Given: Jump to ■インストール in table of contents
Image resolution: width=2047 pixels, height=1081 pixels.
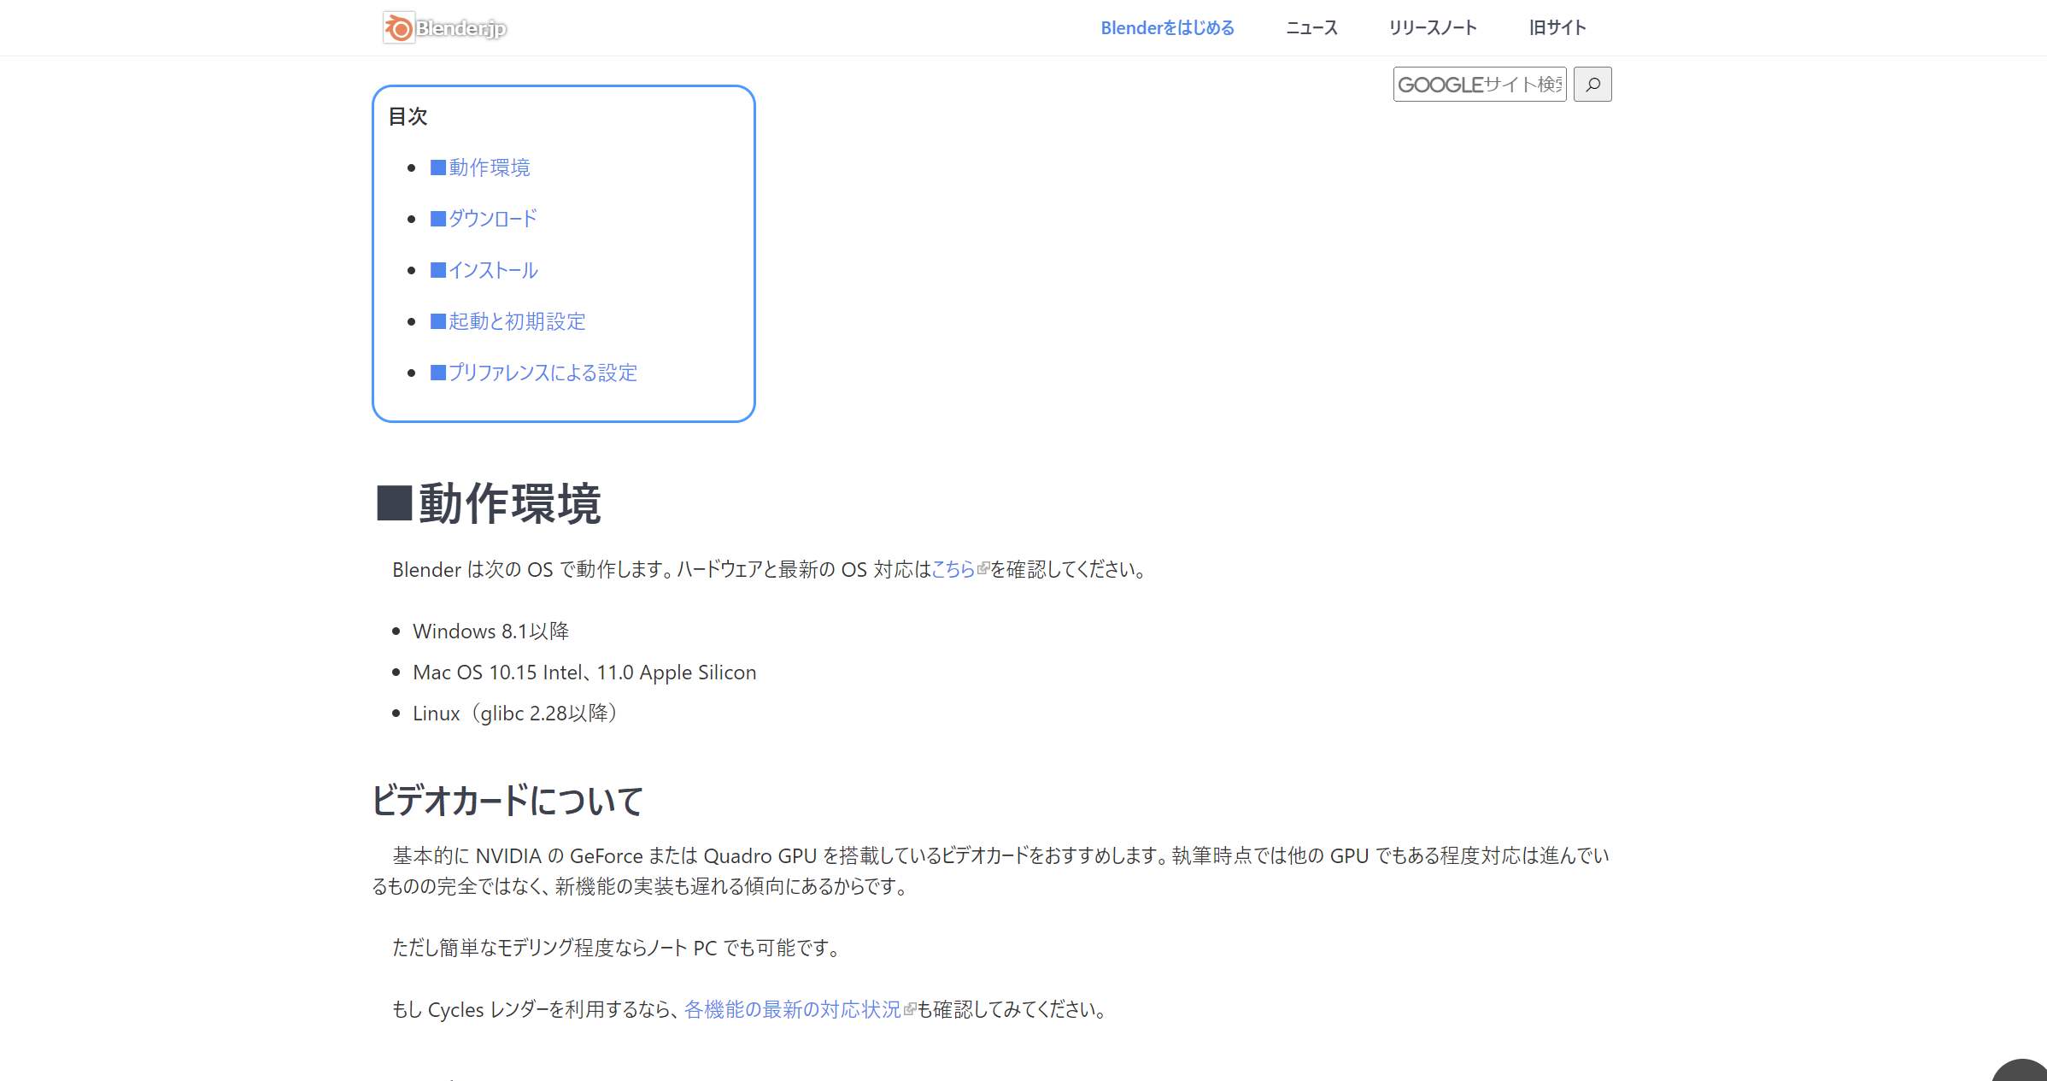Looking at the screenshot, I should (x=484, y=270).
